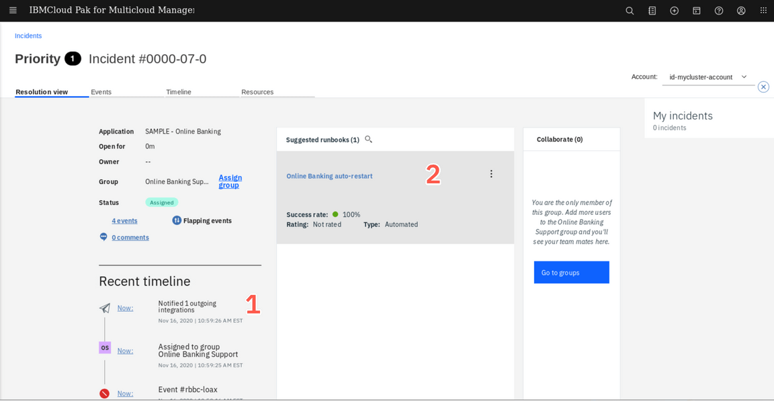
Task: Open the user profile icon
Action: pos(741,10)
